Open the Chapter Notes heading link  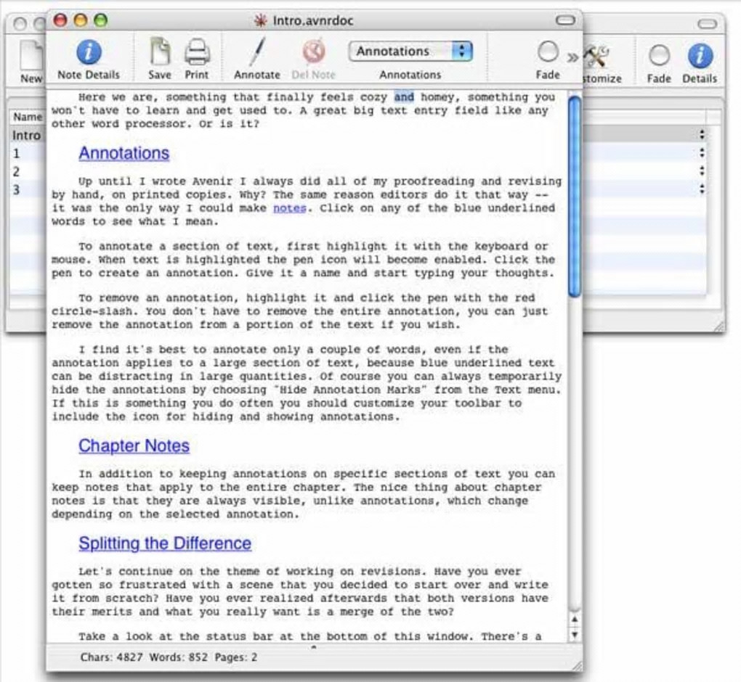pyautogui.click(x=134, y=445)
